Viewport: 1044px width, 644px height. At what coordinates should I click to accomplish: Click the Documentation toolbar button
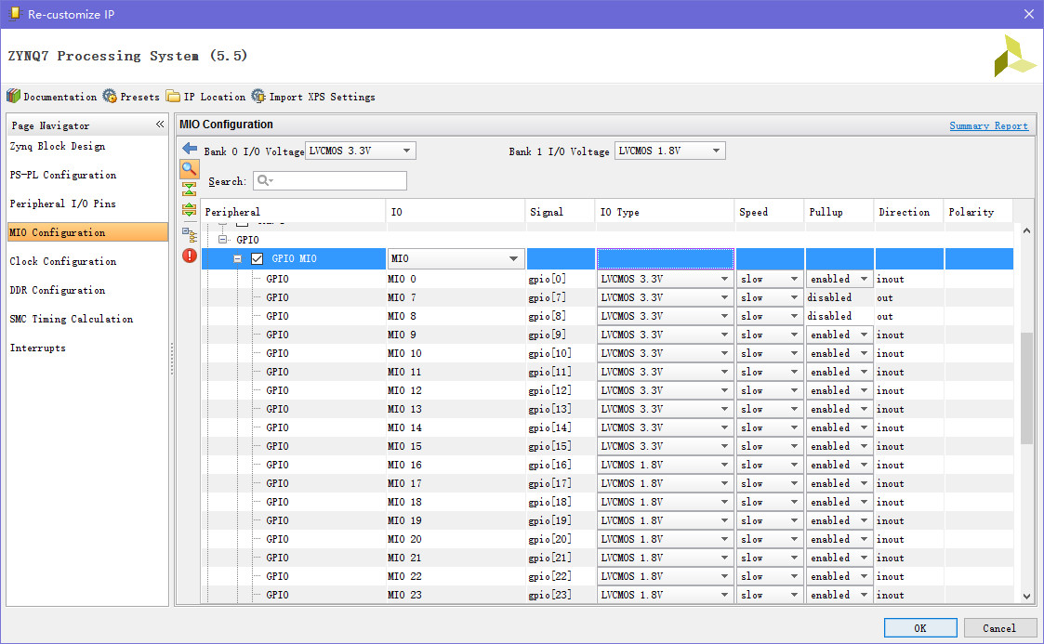pos(52,97)
